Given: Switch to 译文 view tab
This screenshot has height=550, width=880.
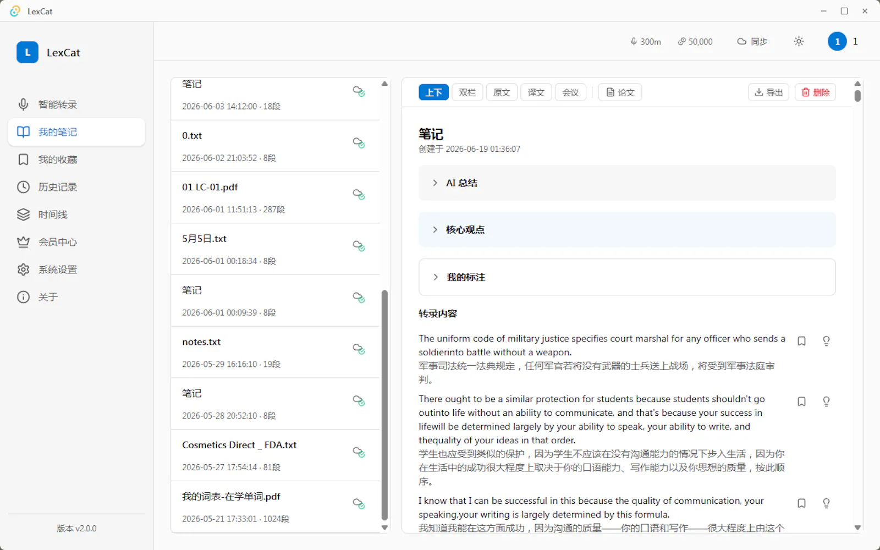Looking at the screenshot, I should 536,92.
